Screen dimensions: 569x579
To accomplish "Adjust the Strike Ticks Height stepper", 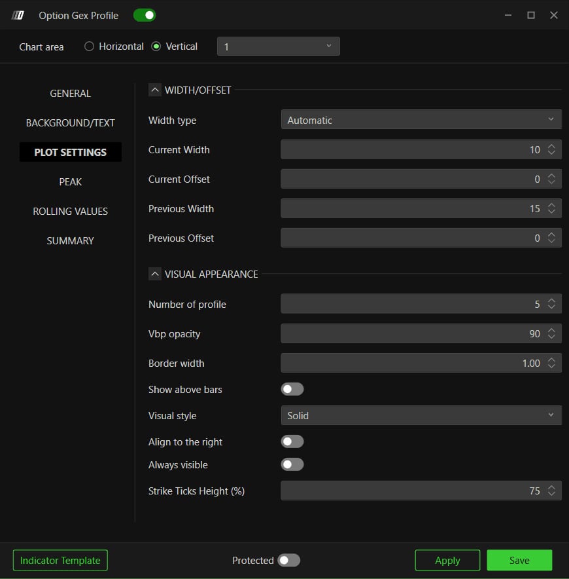I will (x=551, y=491).
